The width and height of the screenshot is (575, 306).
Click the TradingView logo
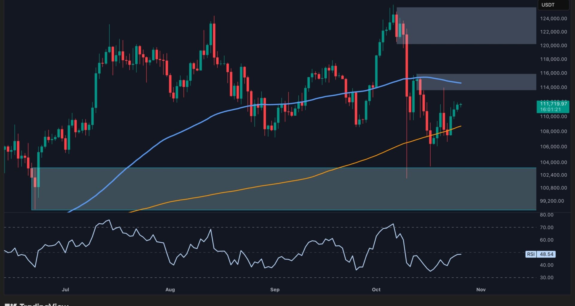coord(37,304)
